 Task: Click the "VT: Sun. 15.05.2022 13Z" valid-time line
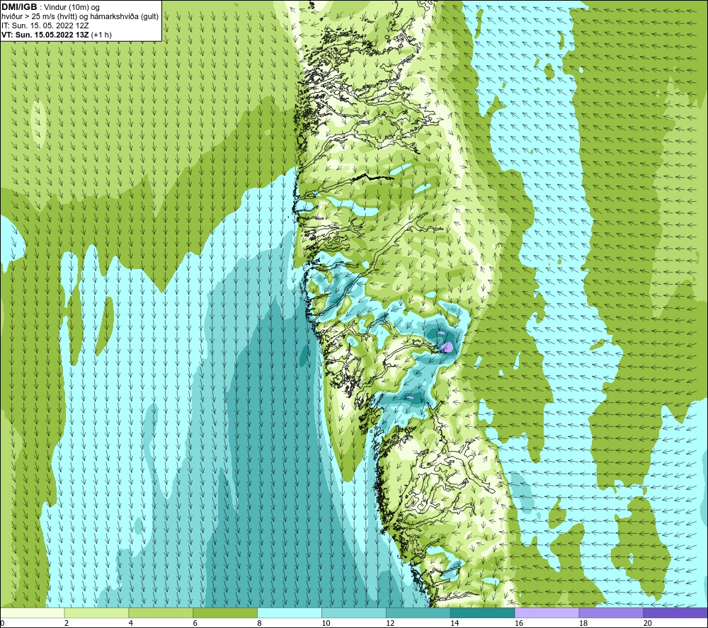45,35
